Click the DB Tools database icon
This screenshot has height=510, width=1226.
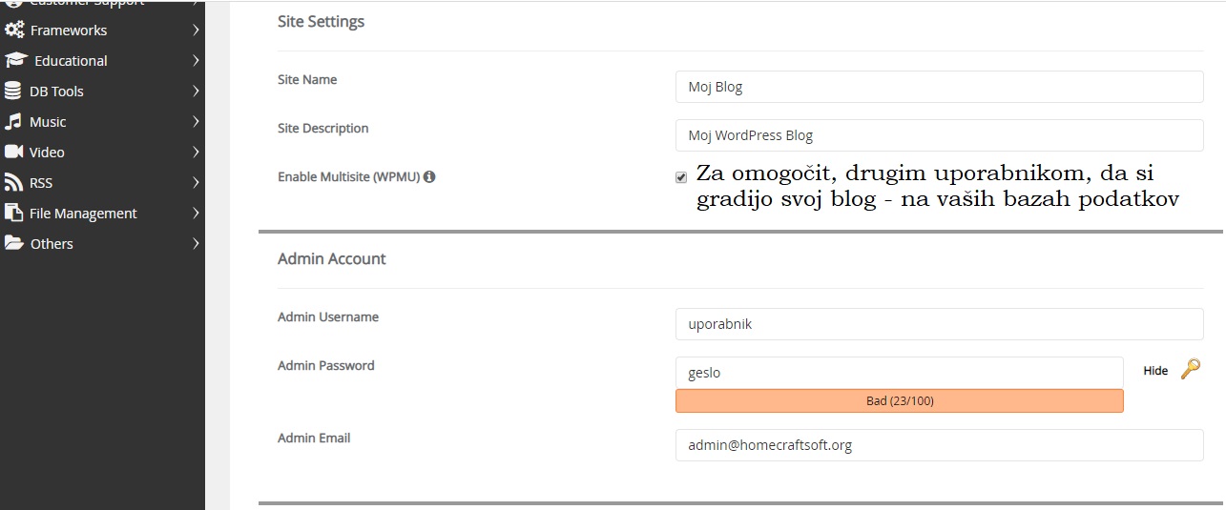pos(13,92)
